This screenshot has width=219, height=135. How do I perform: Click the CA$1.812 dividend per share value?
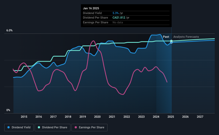pyautogui.click(x=119, y=18)
